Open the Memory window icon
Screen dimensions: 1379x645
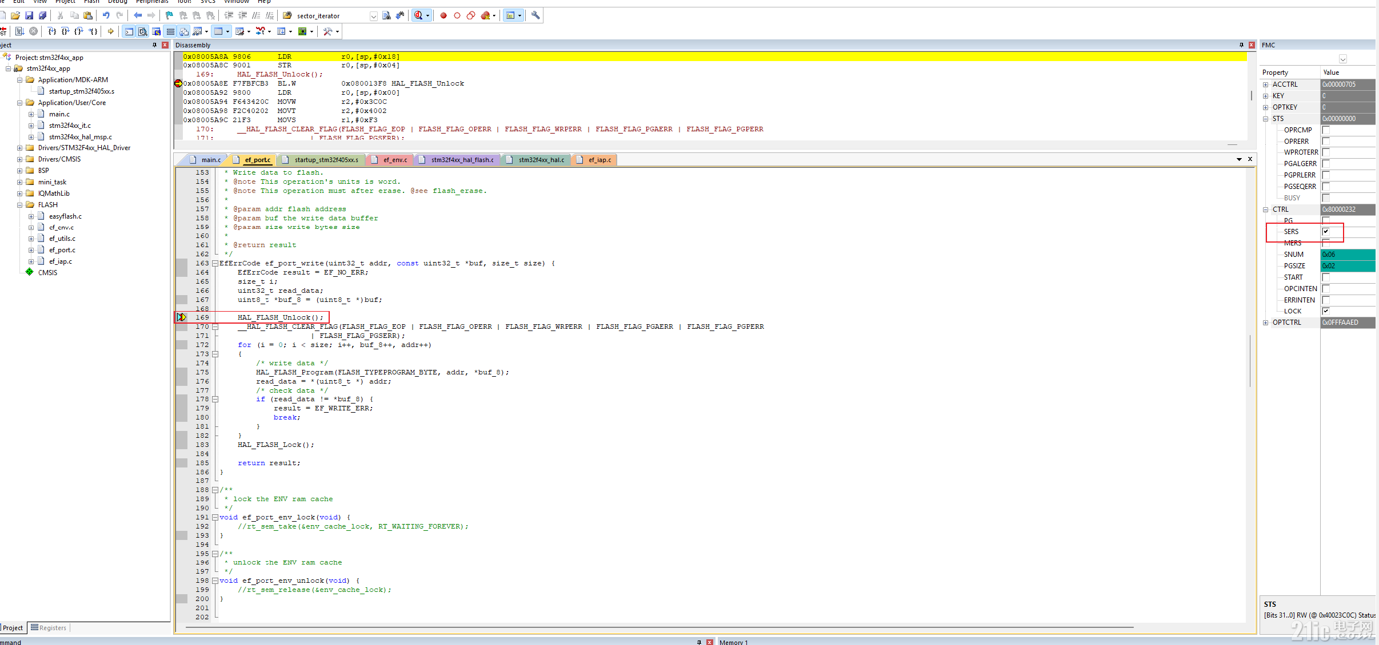[x=218, y=31]
